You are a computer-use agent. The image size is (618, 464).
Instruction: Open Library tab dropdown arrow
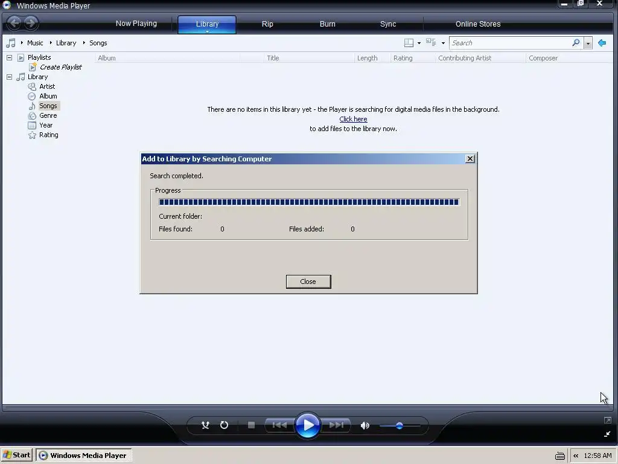(207, 31)
